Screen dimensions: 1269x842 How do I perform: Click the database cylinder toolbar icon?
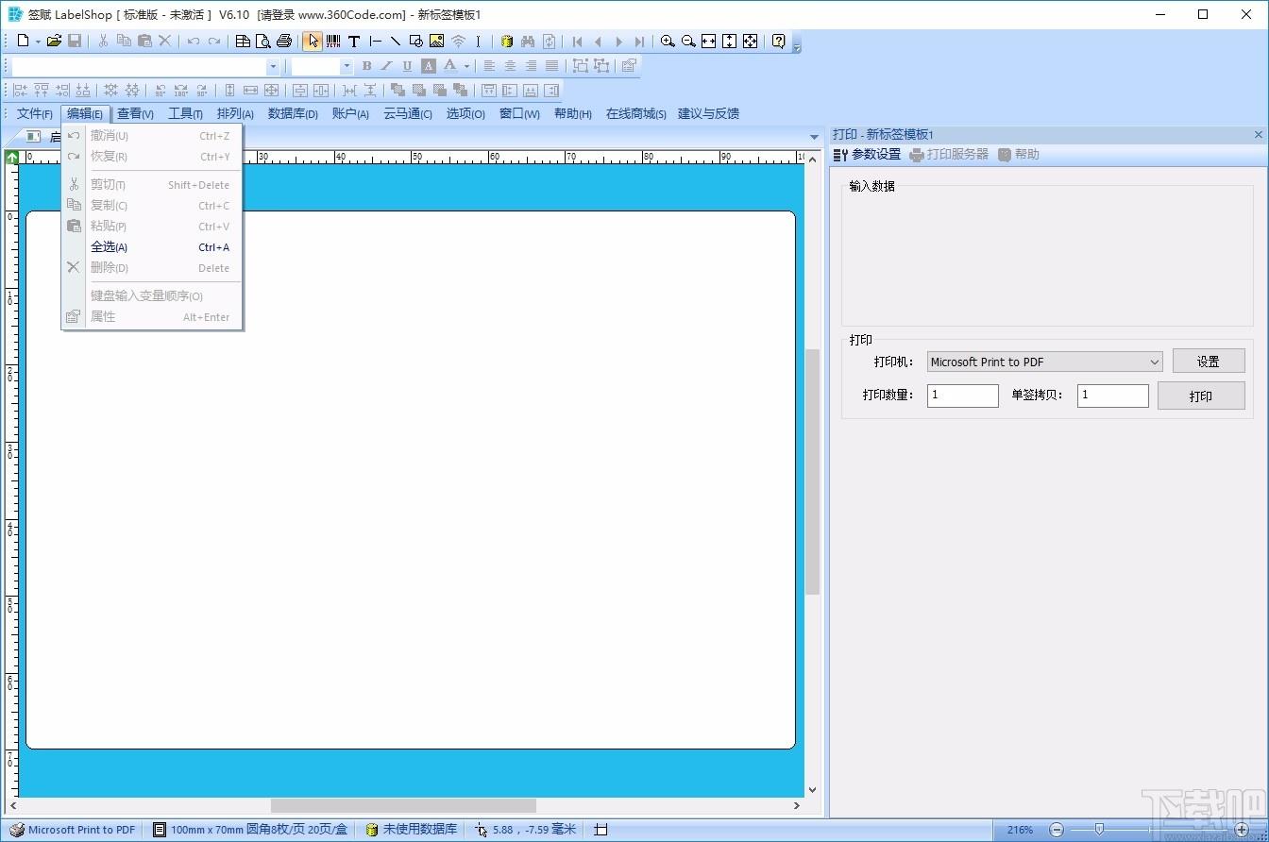pyautogui.click(x=506, y=41)
